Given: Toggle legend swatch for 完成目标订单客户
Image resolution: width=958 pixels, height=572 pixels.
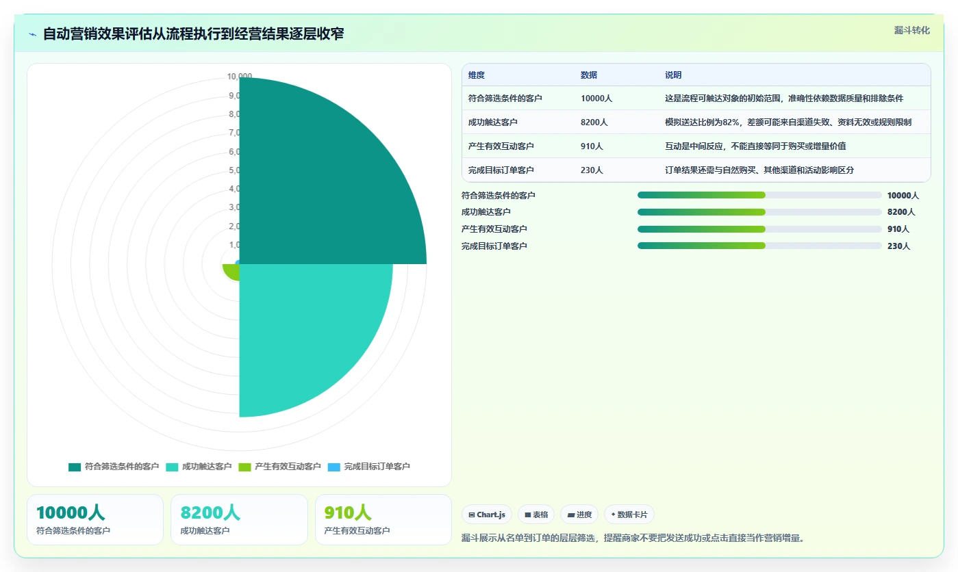Looking at the screenshot, I should click(x=334, y=467).
